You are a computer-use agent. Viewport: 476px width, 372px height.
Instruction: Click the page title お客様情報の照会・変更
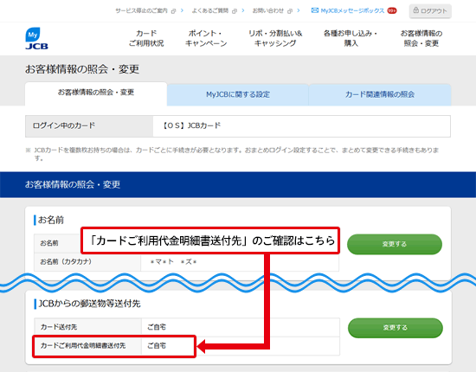tap(82, 69)
